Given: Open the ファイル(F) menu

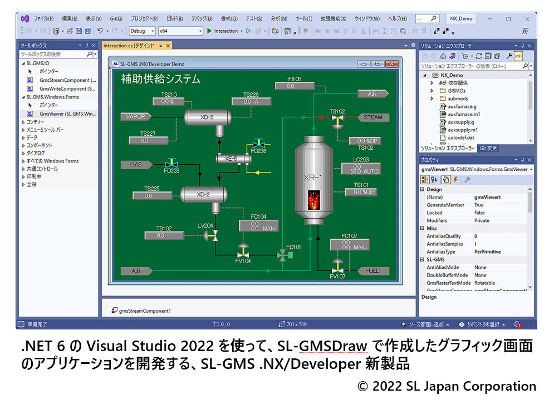Looking at the screenshot, I should (x=43, y=19).
